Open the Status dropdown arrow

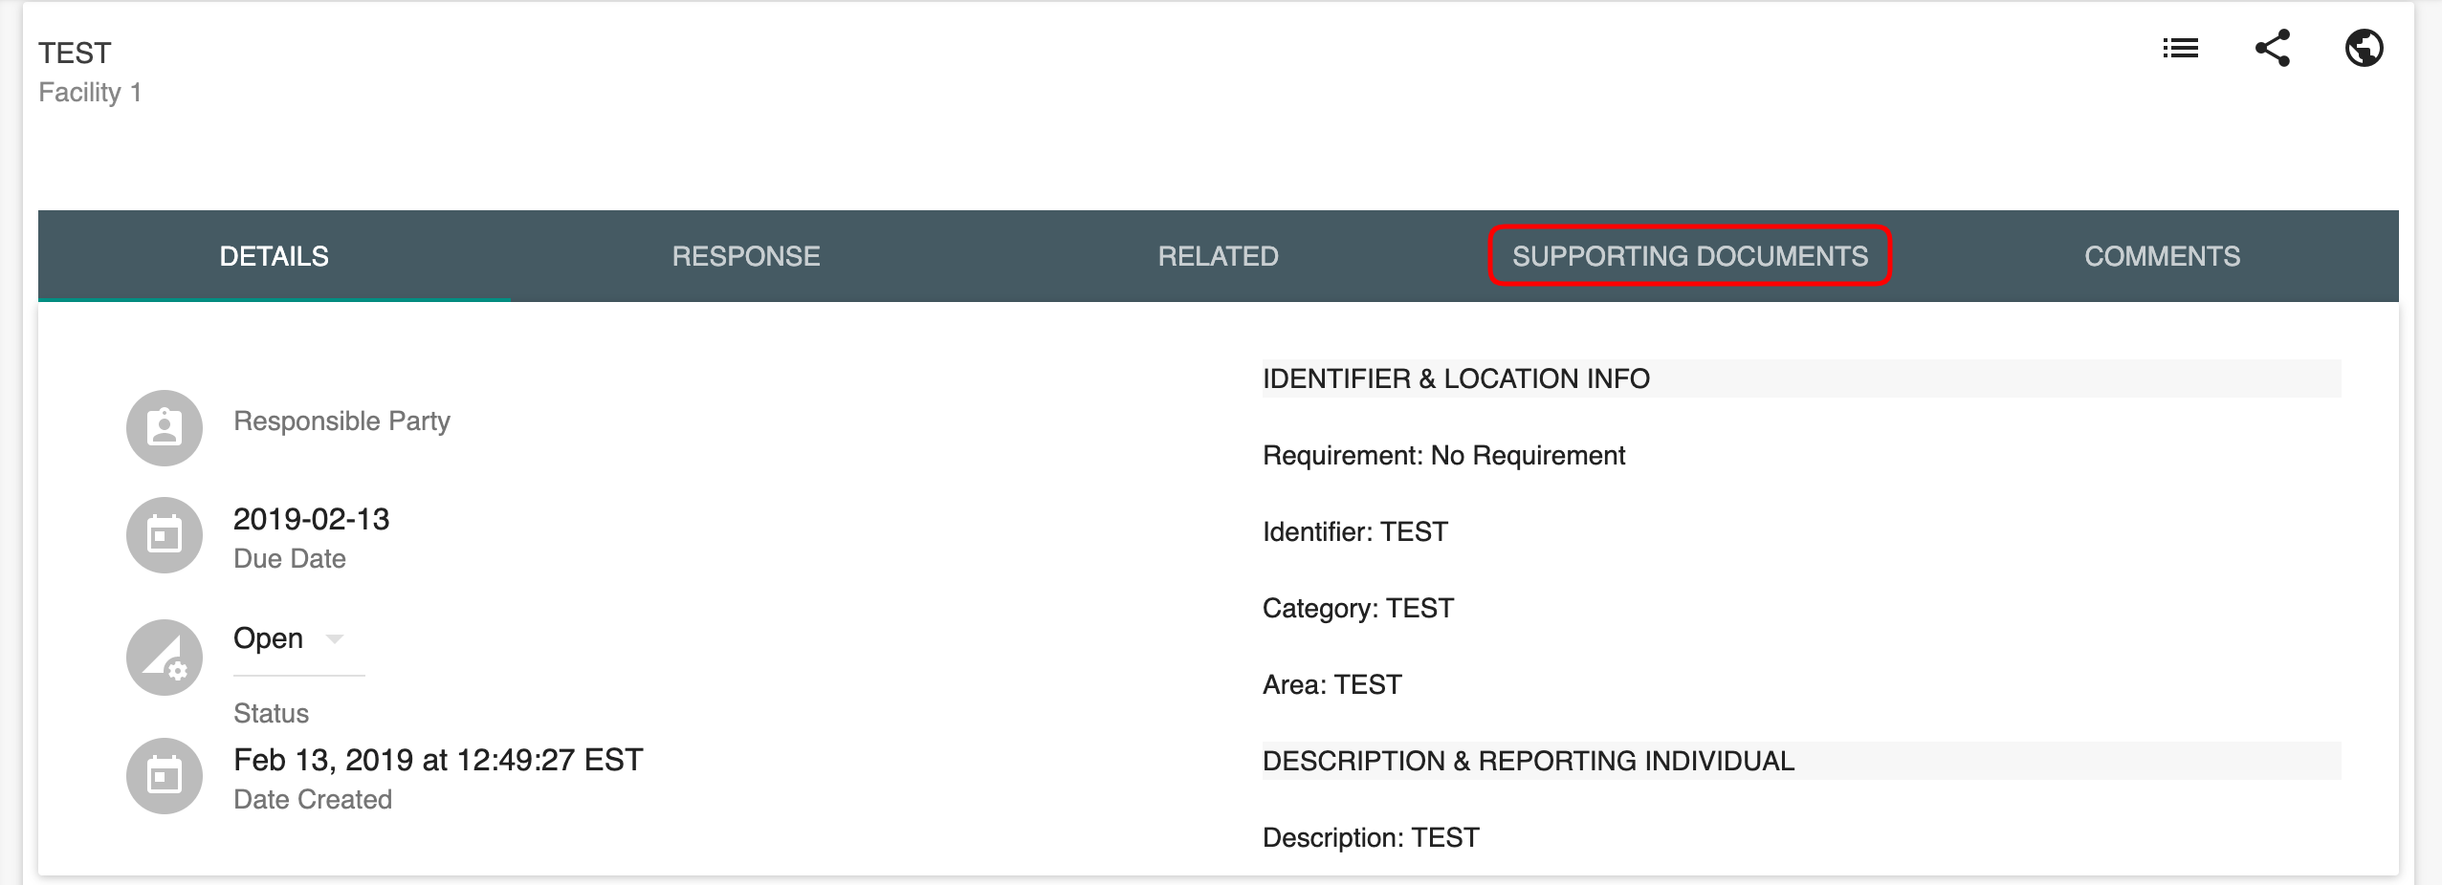pyautogui.click(x=334, y=638)
